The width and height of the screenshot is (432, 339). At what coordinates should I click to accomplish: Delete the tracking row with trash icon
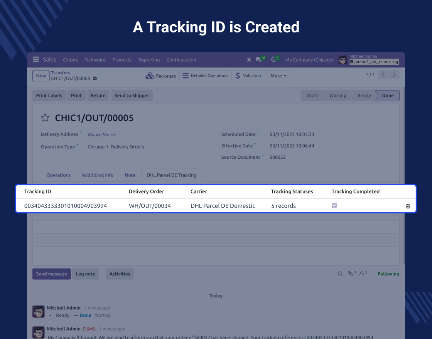[408, 206]
